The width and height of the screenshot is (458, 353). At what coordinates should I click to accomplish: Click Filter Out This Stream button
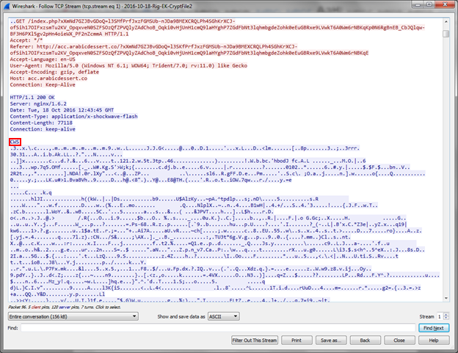tap(253, 341)
